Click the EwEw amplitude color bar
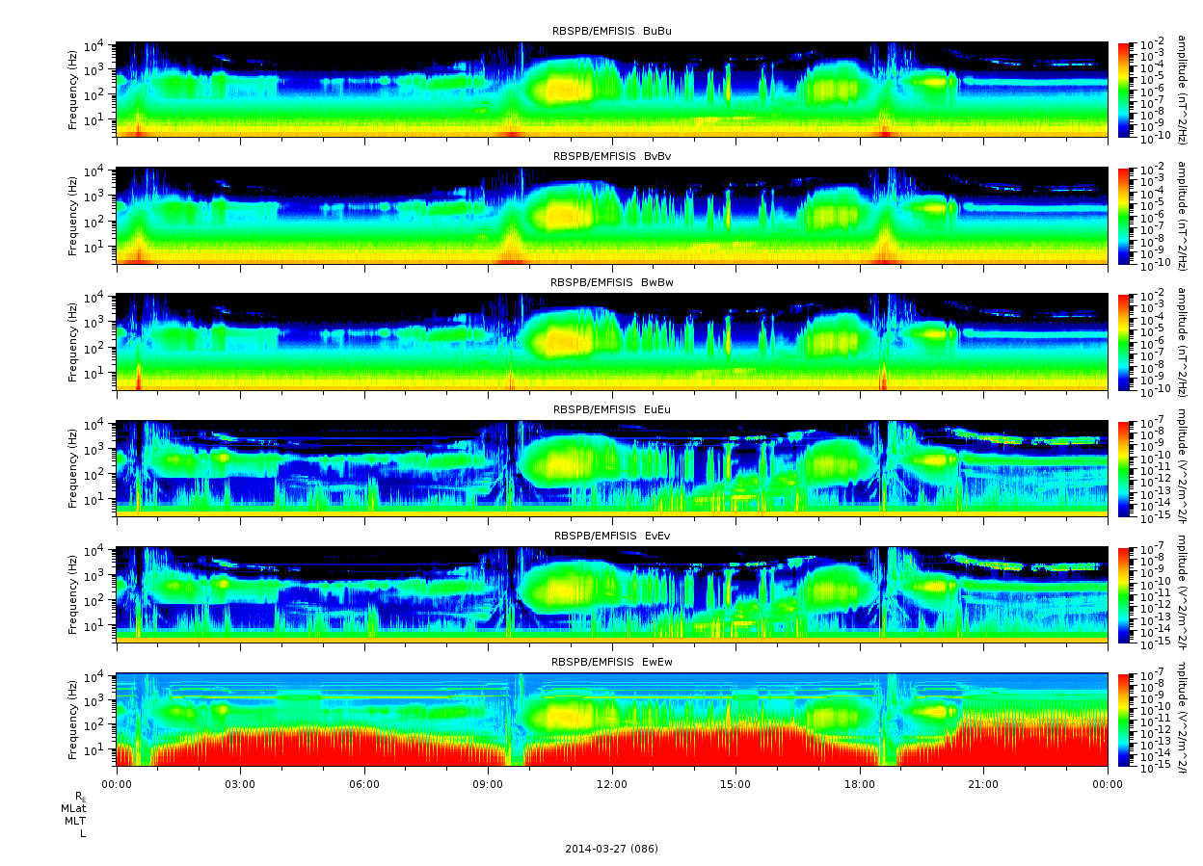 tap(1123, 721)
